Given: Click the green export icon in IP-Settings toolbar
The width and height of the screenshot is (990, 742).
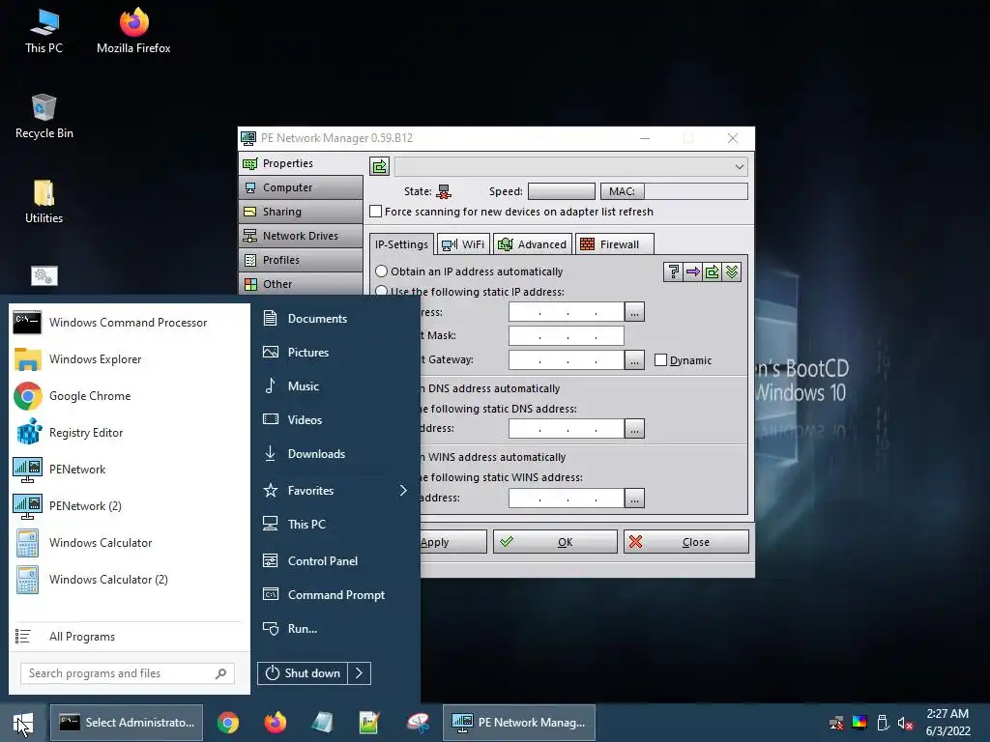Looking at the screenshot, I should click(713, 271).
